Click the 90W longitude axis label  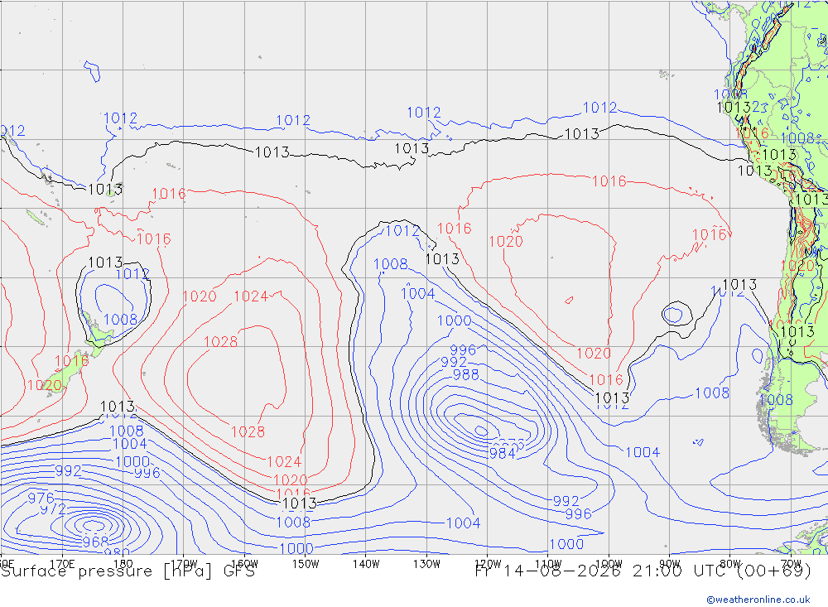(670, 564)
